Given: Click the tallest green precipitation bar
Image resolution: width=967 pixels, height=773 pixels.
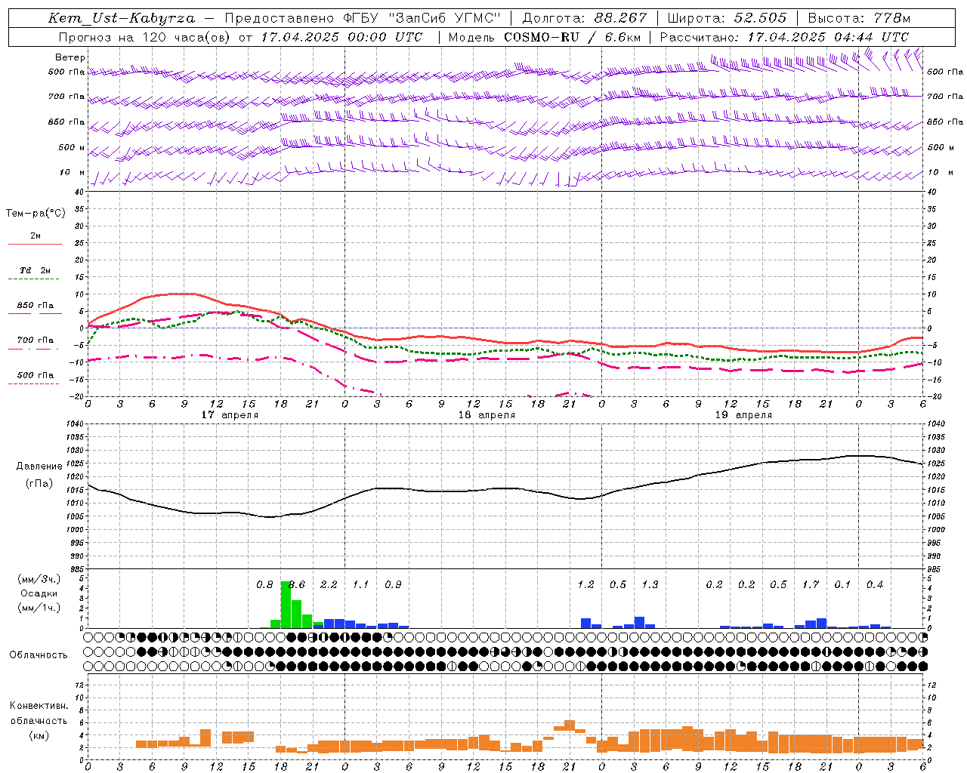Looking at the screenshot, I should (286, 605).
